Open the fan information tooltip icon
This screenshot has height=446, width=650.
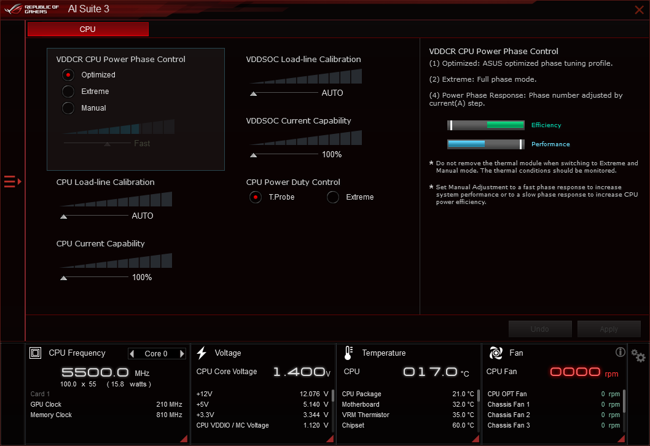tap(620, 352)
